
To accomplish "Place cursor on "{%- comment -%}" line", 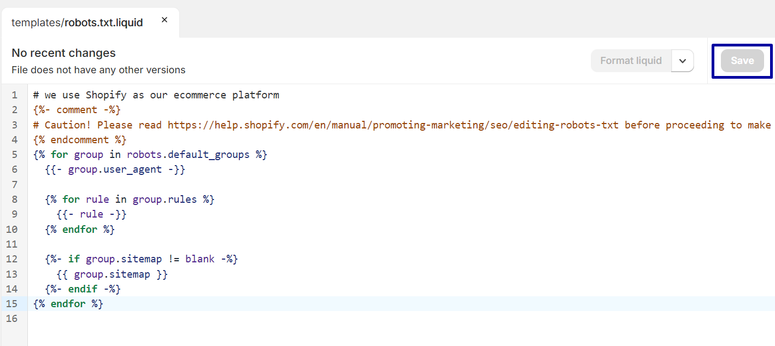I will (x=77, y=110).
